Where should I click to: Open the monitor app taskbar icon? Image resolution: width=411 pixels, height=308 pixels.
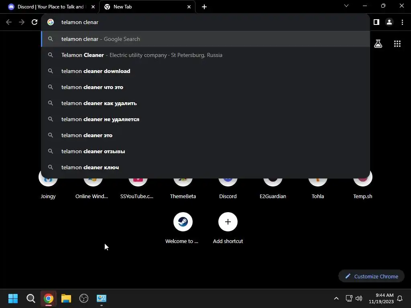(102, 298)
